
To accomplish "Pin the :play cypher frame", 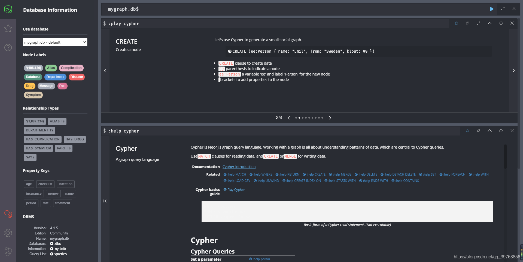I will pos(467,23).
